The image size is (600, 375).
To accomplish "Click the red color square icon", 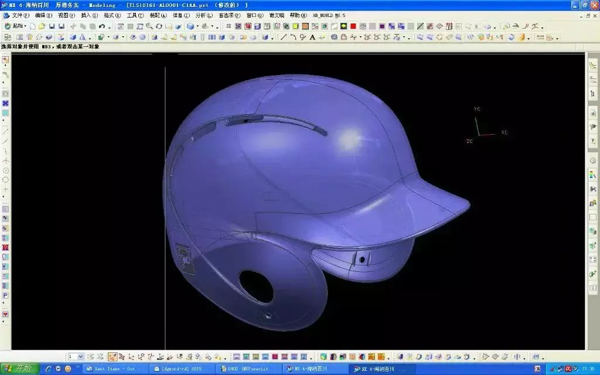I will coord(353,26).
